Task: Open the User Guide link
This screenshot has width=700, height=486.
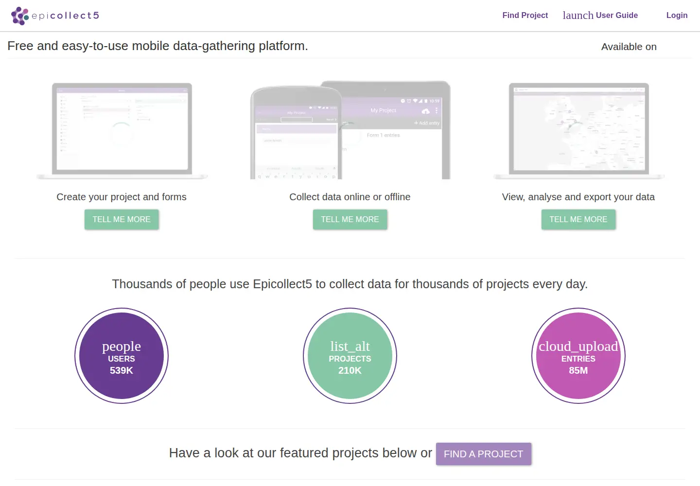Action: (x=617, y=16)
